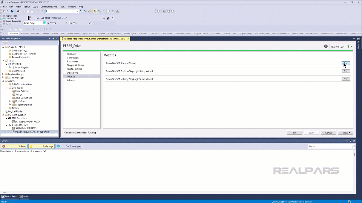Click the Undo arrow icon
The height and width of the screenshot is (203, 362).
click(37, 11)
